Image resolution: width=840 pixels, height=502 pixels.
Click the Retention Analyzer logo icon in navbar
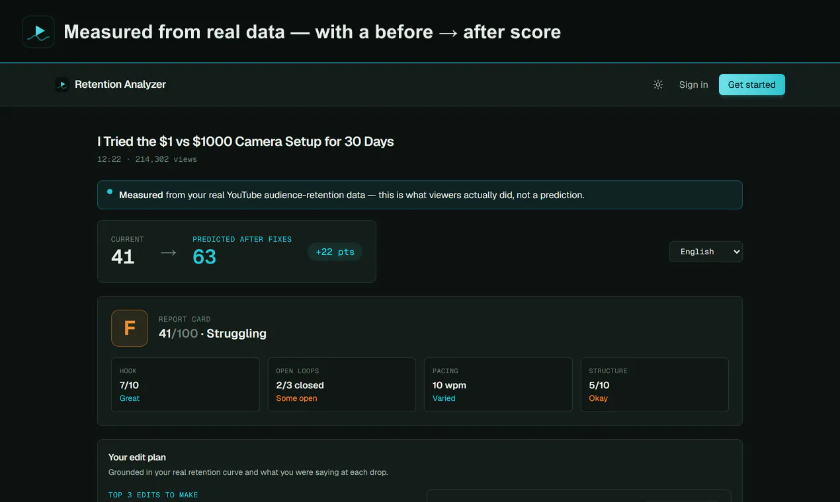62,85
